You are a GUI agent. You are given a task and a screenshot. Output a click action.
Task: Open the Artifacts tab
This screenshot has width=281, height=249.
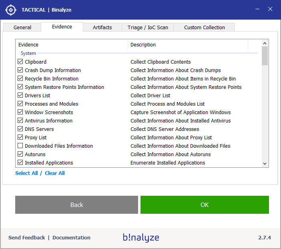[x=102, y=28]
